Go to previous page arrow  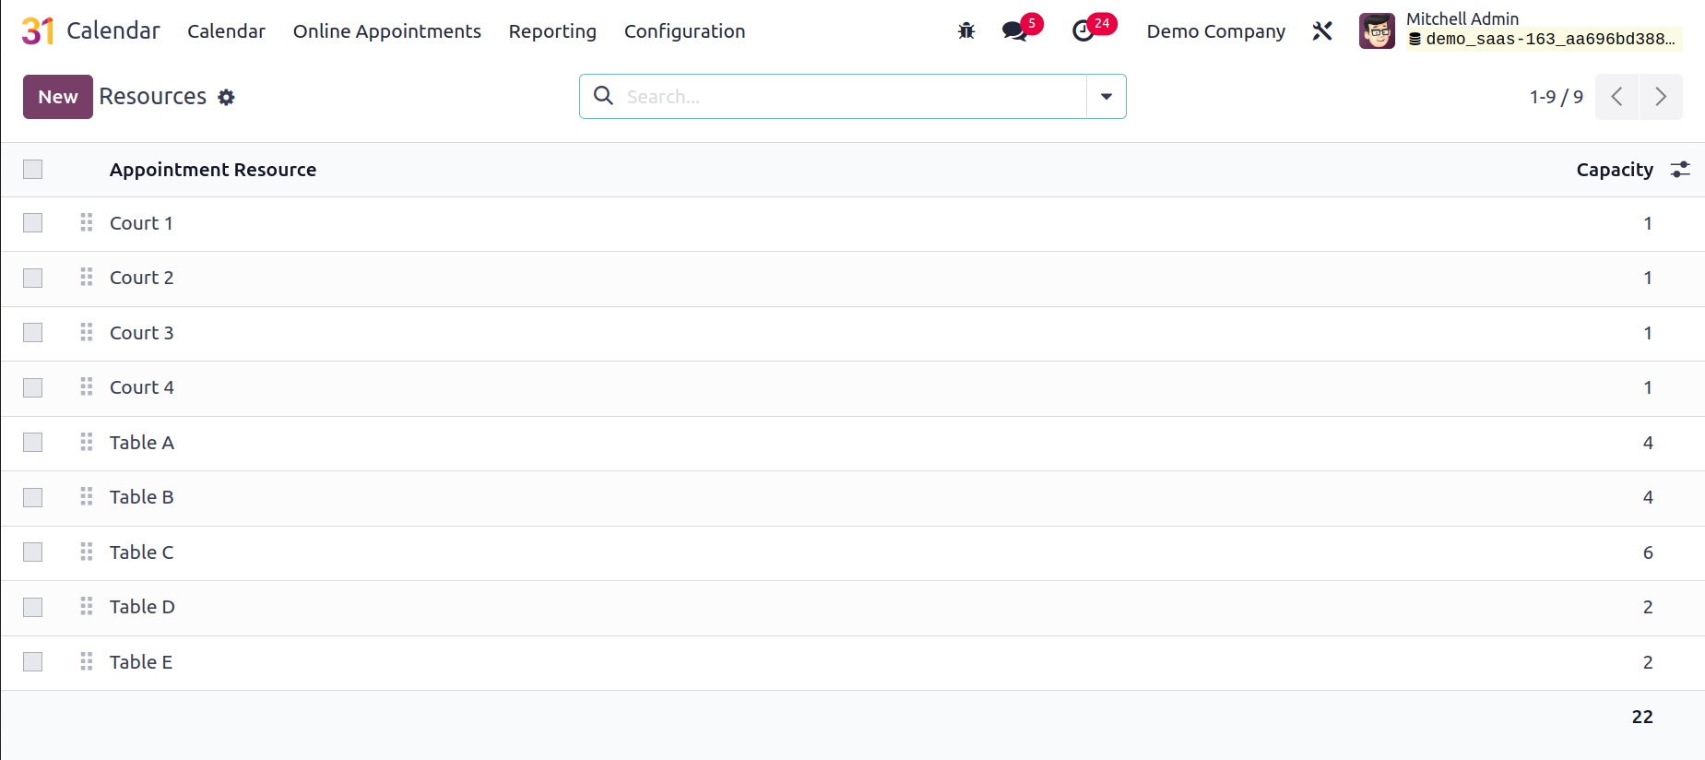(x=1616, y=97)
